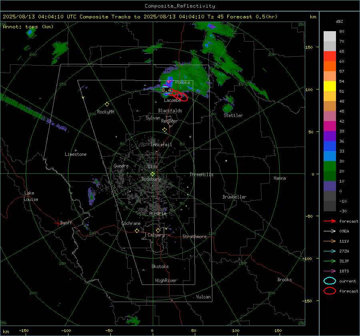Click the Airdrie label

point(158,213)
